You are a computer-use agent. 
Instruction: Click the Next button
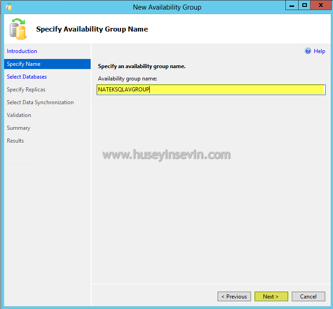coord(271,296)
